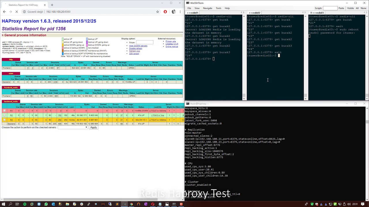Open the Tools menu in WinSSHTerm
Image resolution: width=369 pixels, height=207 pixels.
pyautogui.click(x=219, y=8)
